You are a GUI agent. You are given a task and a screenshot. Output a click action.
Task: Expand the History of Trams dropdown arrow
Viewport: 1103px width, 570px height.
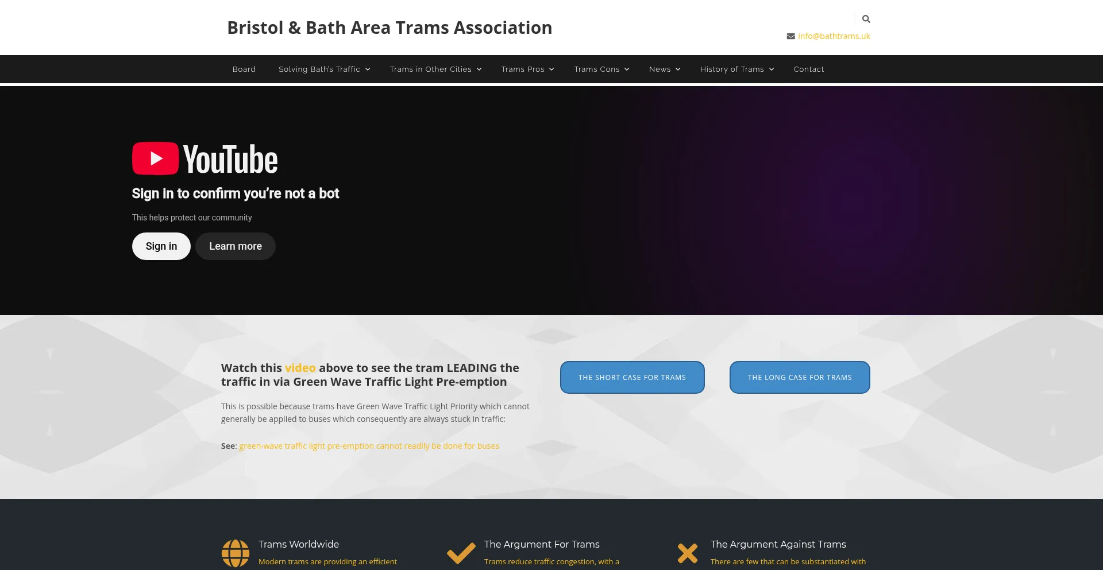[x=772, y=69]
